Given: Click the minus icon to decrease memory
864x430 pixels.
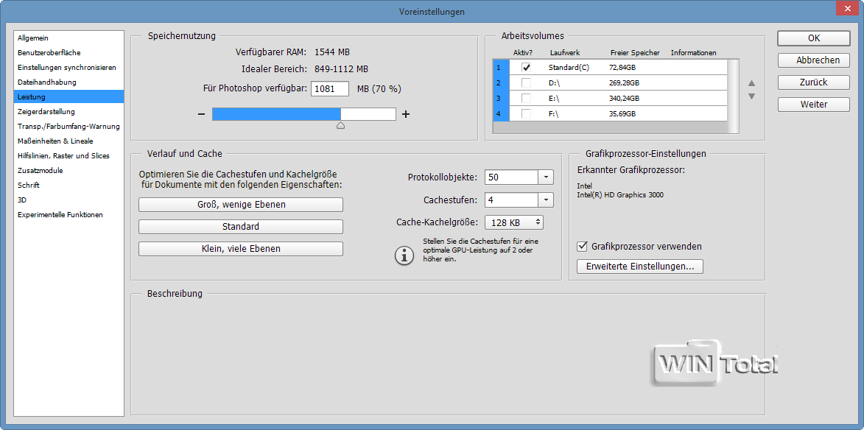Looking at the screenshot, I should tap(201, 114).
